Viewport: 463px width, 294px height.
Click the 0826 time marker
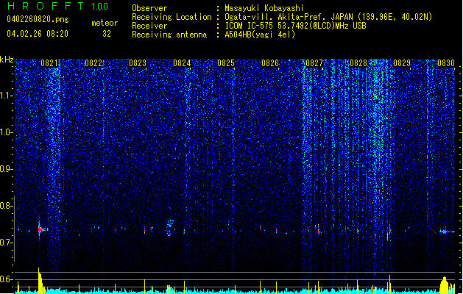(270, 63)
